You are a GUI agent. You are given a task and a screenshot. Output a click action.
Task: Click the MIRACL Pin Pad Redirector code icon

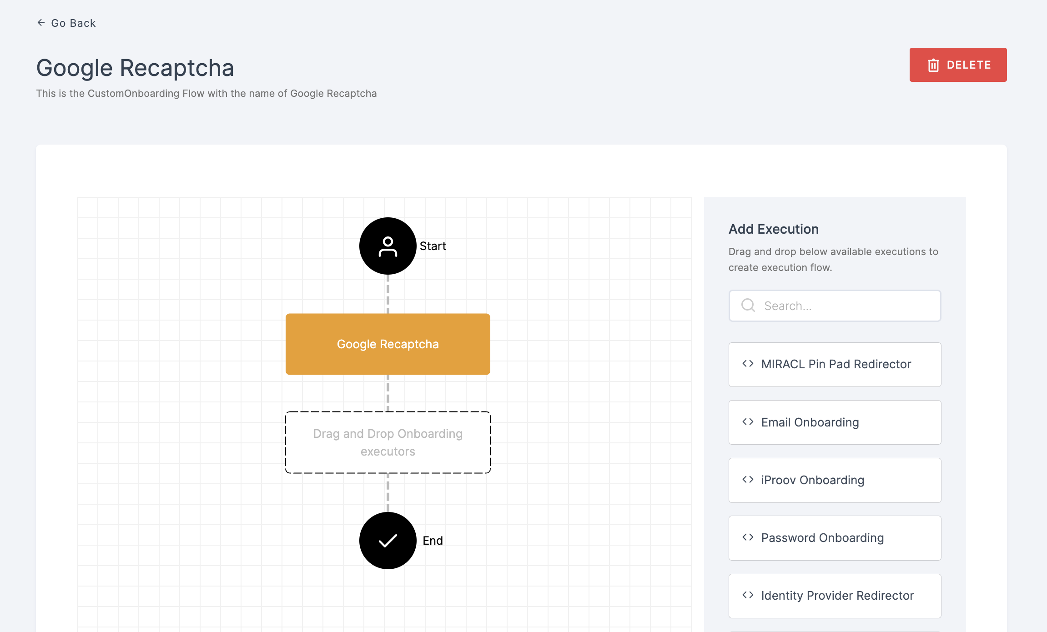pyautogui.click(x=747, y=363)
